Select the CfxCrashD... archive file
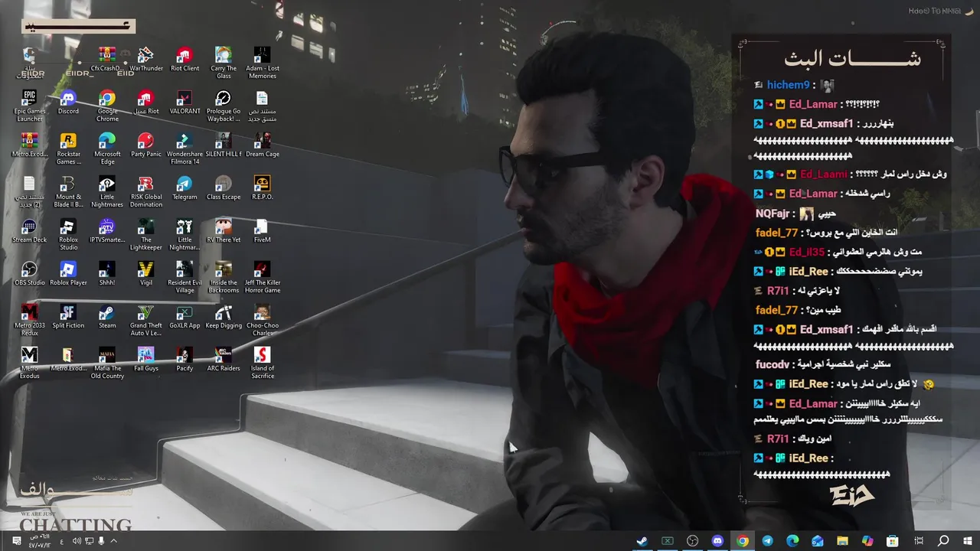 coord(107,60)
